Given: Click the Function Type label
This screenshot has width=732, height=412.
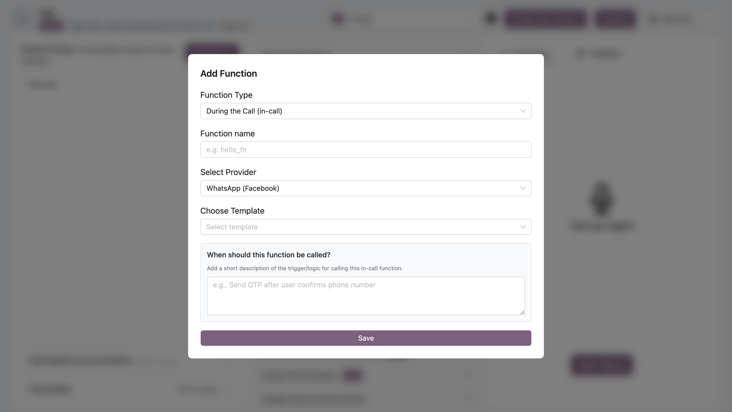Looking at the screenshot, I should [x=226, y=95].
